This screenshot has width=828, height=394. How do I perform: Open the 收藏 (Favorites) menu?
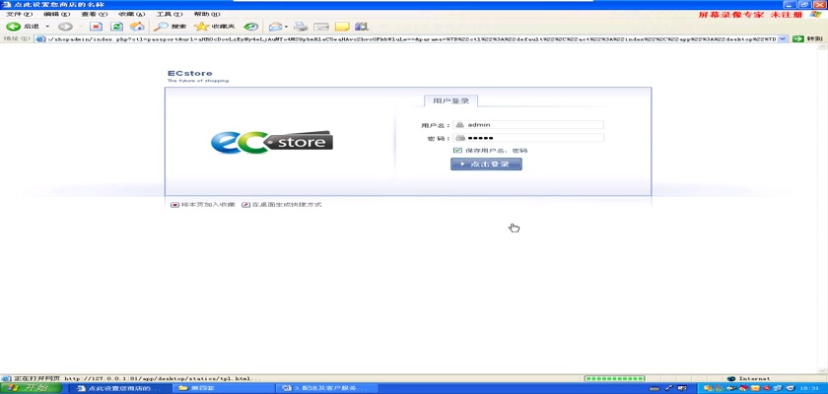coord(131,14)
